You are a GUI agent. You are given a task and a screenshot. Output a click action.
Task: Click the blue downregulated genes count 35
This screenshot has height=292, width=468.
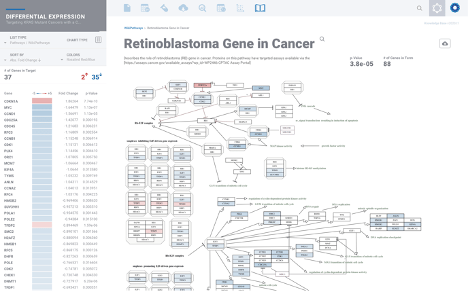[97, 77]
